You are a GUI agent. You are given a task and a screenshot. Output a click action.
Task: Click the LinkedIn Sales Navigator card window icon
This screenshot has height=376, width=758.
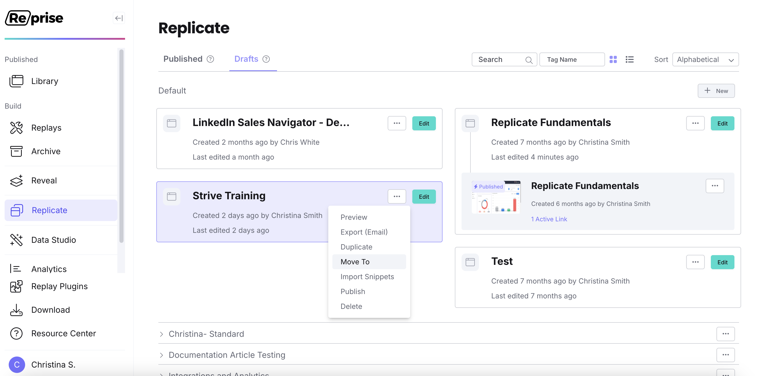click(x=171, y=123)
